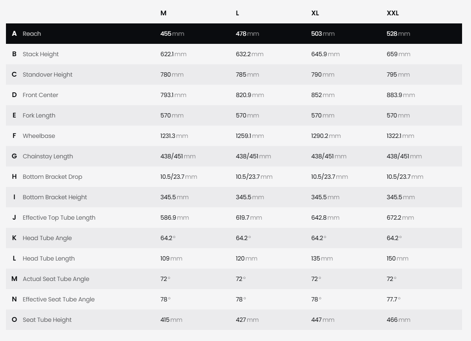Screen dimensions: 471x341
Task: Click the Chainstay Length label
Action: pyautogui.click(x=48, y=156)
